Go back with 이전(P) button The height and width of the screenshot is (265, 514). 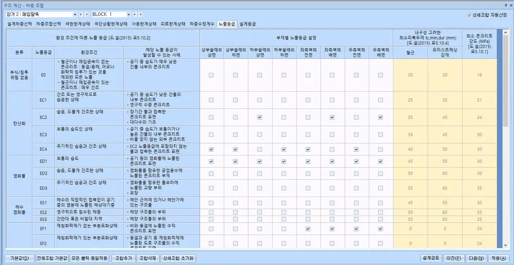pyautogui.click(x=454, y=258)
